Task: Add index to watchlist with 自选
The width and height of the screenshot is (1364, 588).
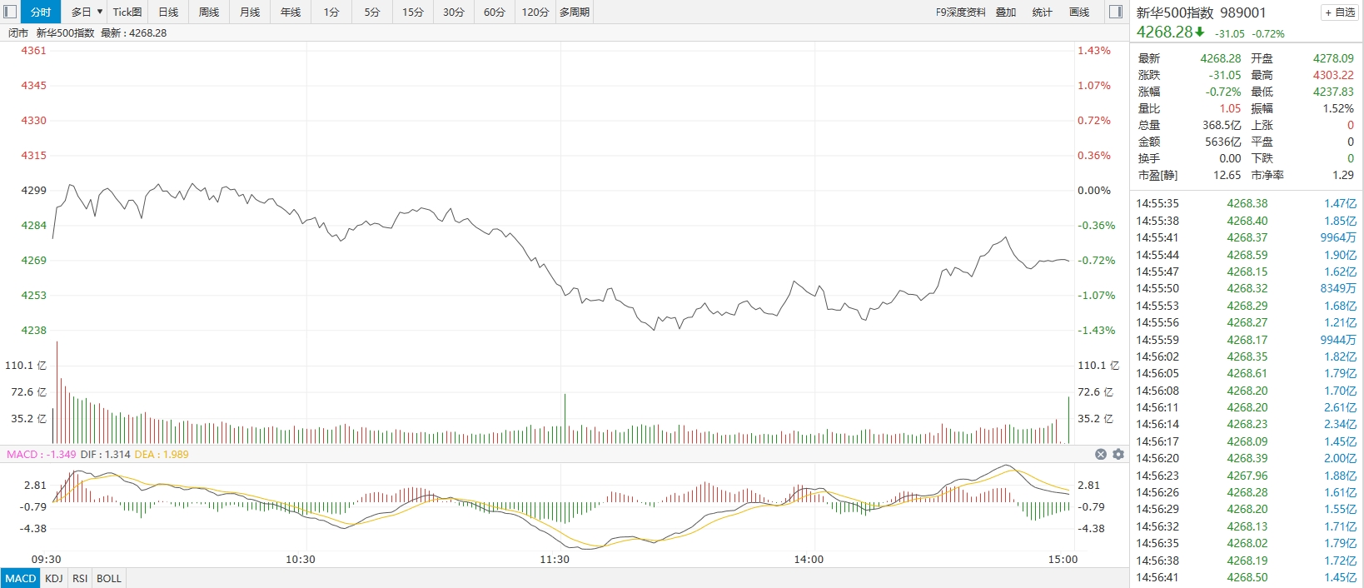Action: pos(1340,12)
